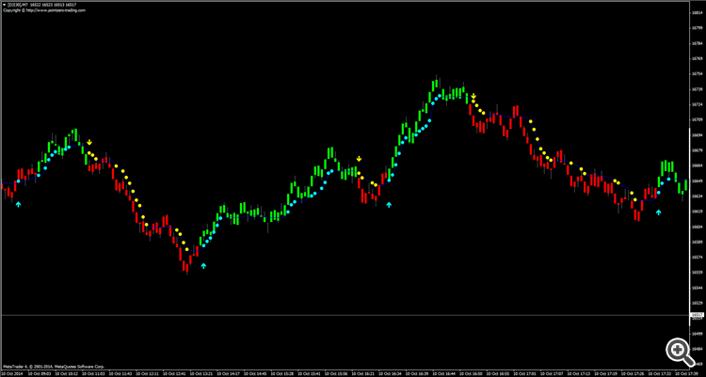Image resolution: width=706 pixels, height=377 pixels.
Task: Open the magnifier zoom icon
Action: click(x=680, y=352)
